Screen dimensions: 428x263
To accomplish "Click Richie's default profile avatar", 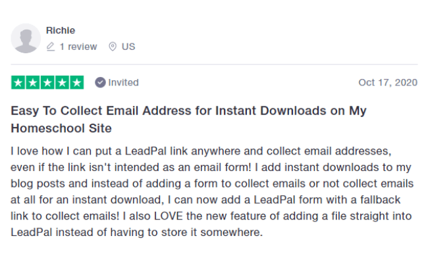I will click(x=26, y=38).
